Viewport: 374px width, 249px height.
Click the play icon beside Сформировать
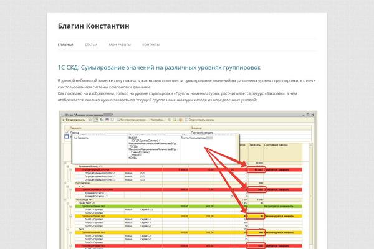tap(64, 118)
